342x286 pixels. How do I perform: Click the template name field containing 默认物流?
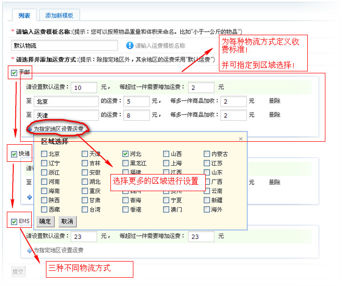click(x=64, y=45)
